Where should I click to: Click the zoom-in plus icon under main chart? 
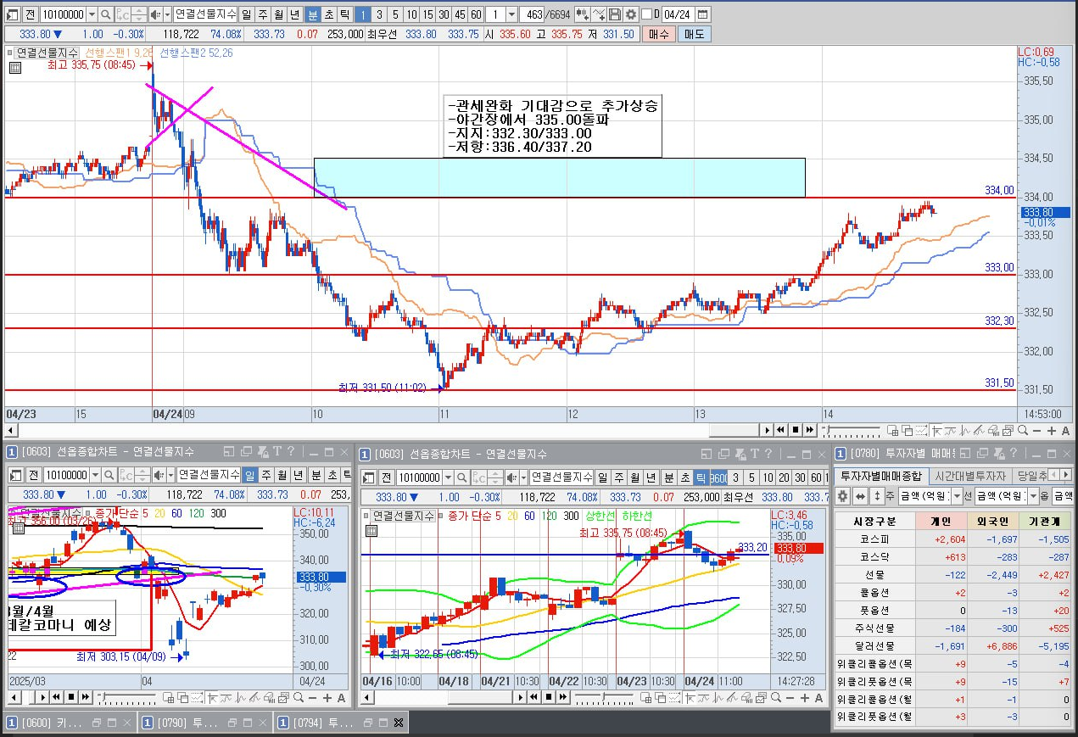1051,431
